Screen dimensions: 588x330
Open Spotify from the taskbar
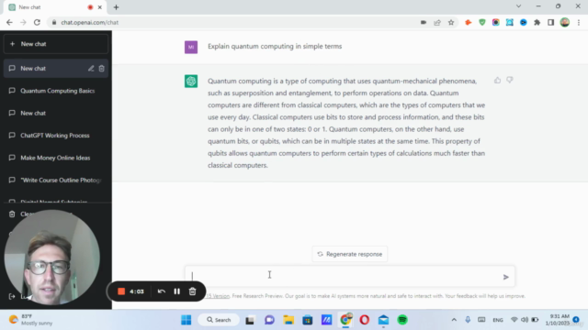click(402, 320)
